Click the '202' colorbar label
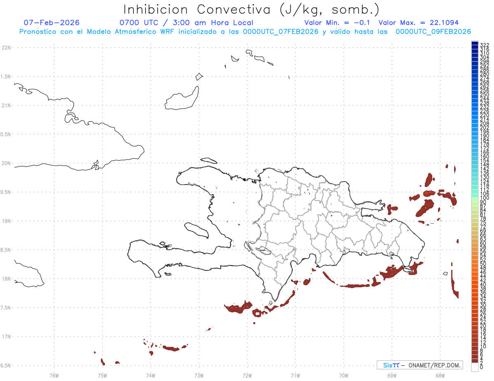The width and height of the screenshot is (494, 381). pos(485,127)
